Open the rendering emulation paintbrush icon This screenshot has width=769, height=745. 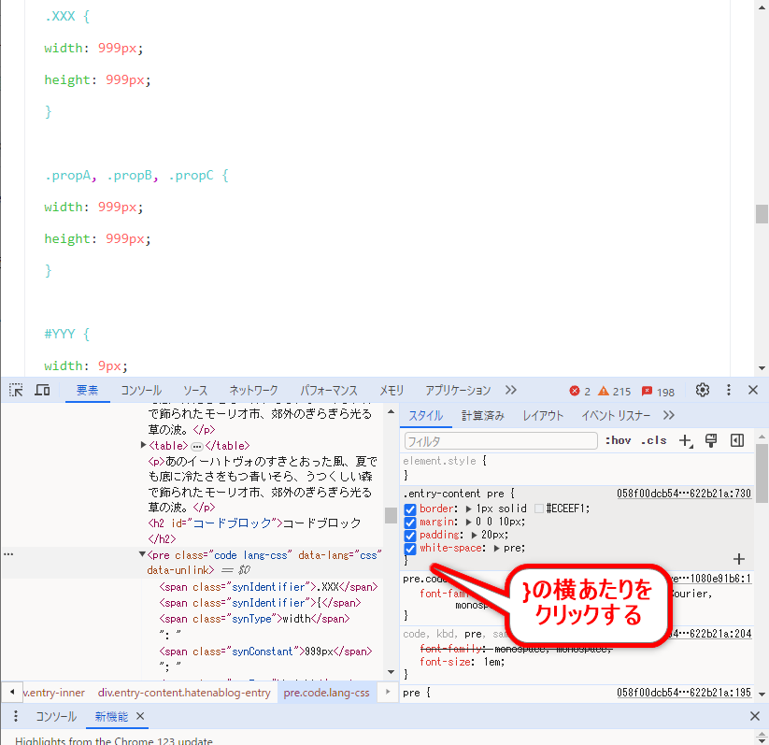pyautogui.click(x=711, y=440)
